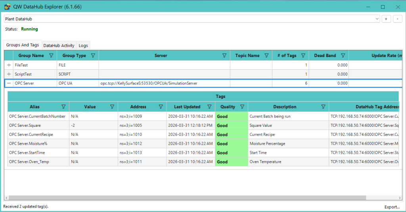Click the Received 2 updated tag(s) status message
The width and height of the screenshot is (406, 212).
point(26,206)
